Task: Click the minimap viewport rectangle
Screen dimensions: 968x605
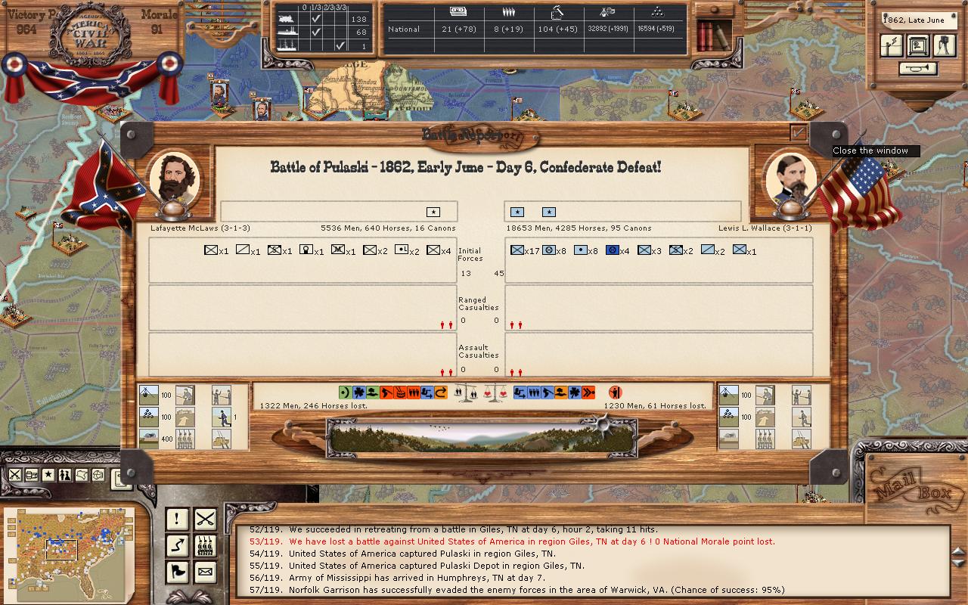Action: coord(61,549)
